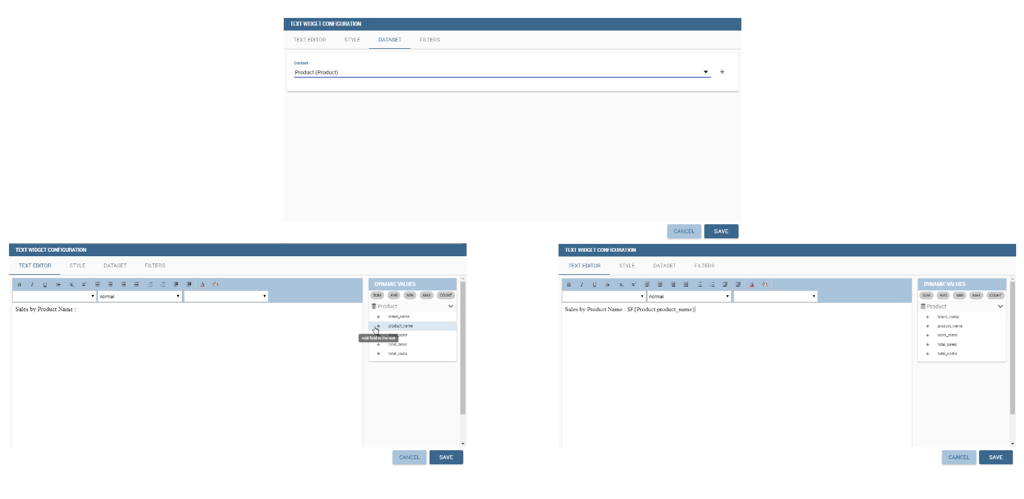Click Strikethrough icon in right editor dialog

pyautogui.click(x=608, y=284)
